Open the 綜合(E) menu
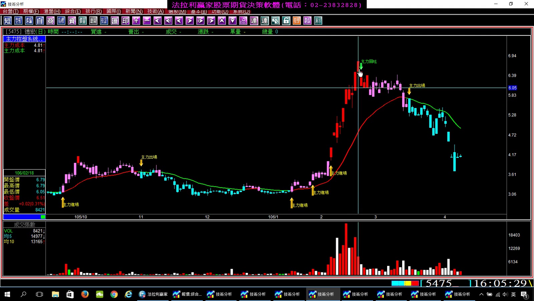Image resolution: width=534 pixels, height=301 pixels. pos(73,11)
